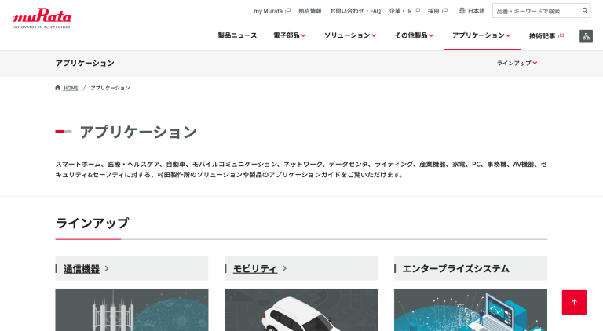Click the red scroll-to-top arrow button
This screenshot has width=603, height=331.
[x=574, y=302]
